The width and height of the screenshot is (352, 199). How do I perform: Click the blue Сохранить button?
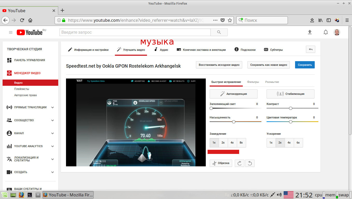click(x=305, y=65)
